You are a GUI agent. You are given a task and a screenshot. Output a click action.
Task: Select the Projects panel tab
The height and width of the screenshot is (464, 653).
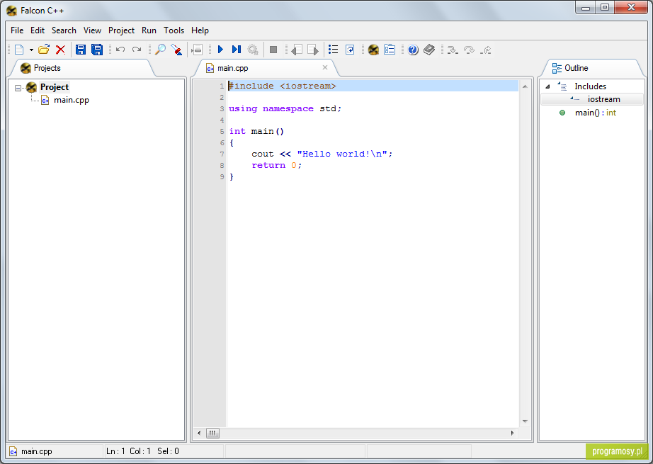click(81, 68)
